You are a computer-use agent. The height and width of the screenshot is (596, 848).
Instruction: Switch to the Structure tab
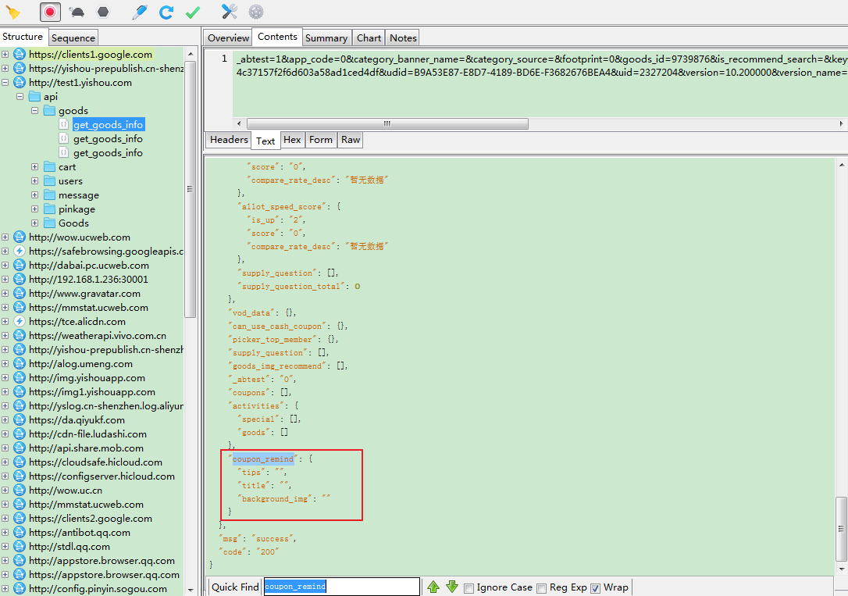tap(23, 37)
